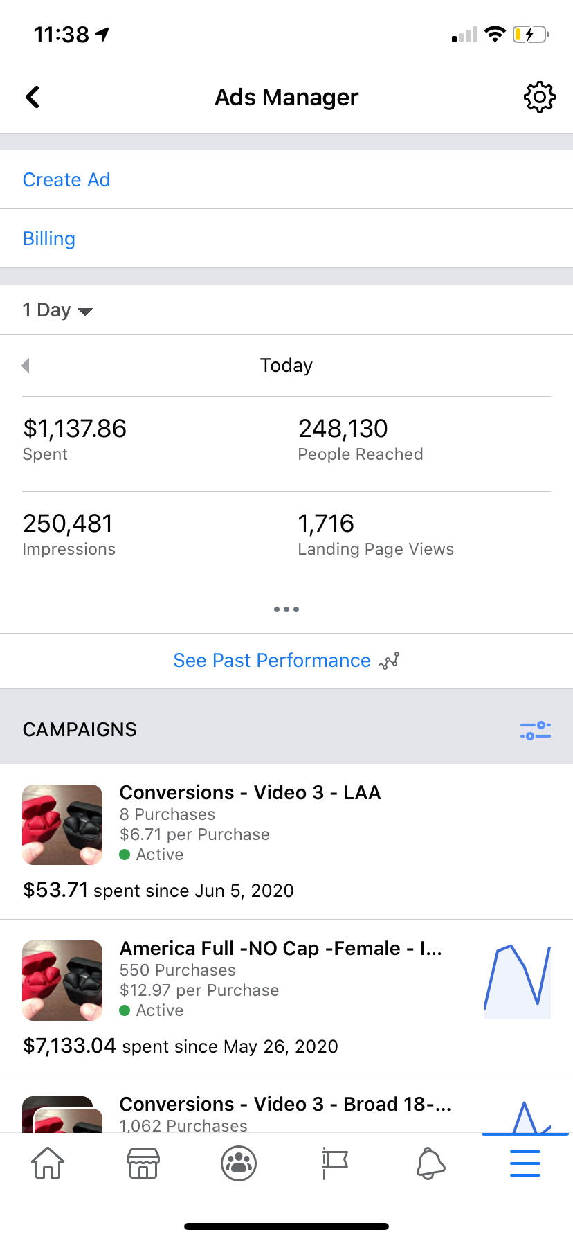Tap the three dots for more metrics
The height and width of the screenshot is (1241, 573).
click(286, 609)
